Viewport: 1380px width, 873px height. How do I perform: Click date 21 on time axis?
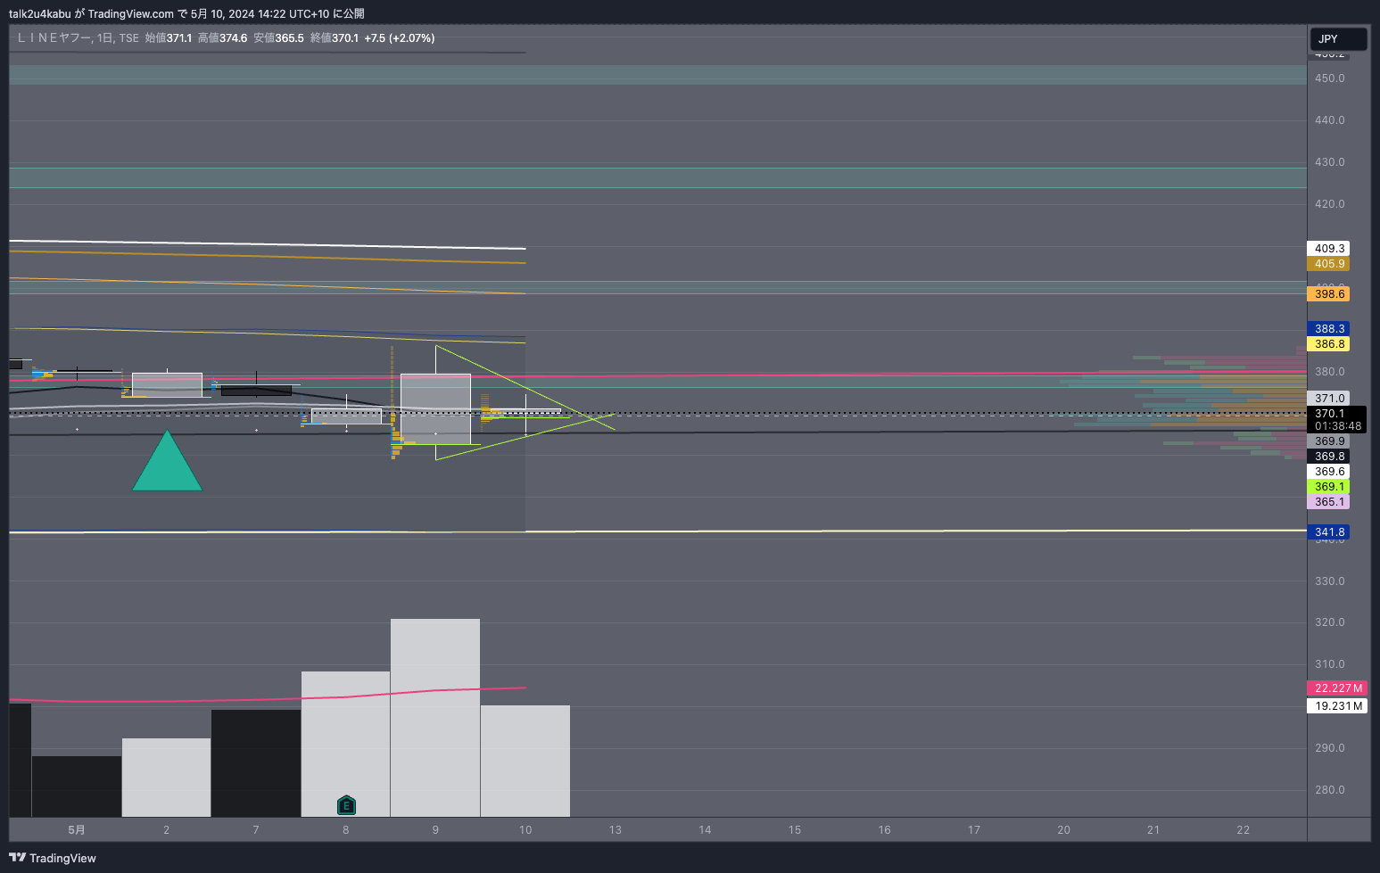click(x=1153, y=830)
